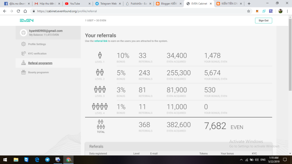Show hidden system tray icons
292x164 pixels.
(241, 160)
